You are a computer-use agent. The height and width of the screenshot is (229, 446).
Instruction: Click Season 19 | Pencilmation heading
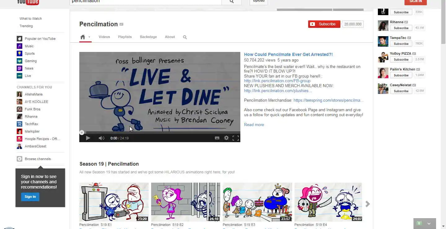[109, 164]
